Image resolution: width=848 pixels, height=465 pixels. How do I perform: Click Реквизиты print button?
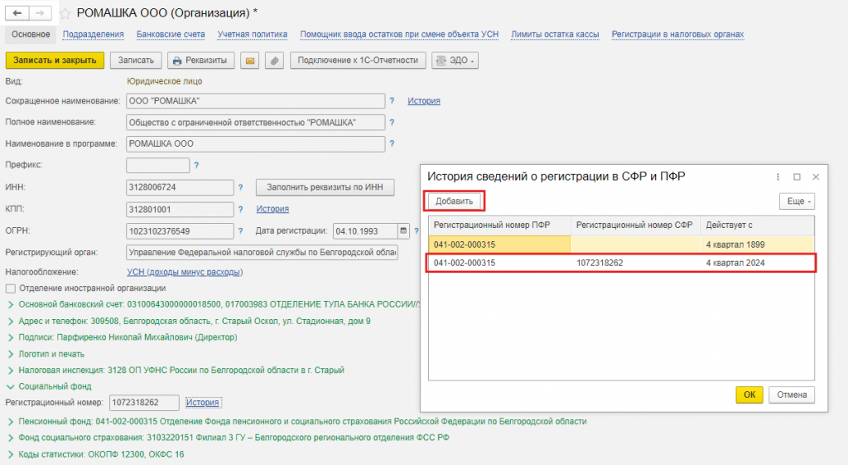click(200, 61)
